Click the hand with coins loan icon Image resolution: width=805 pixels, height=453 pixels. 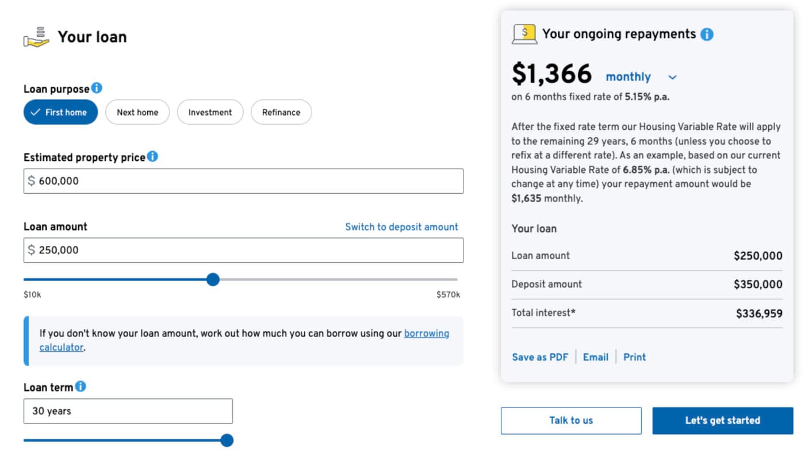36,37
